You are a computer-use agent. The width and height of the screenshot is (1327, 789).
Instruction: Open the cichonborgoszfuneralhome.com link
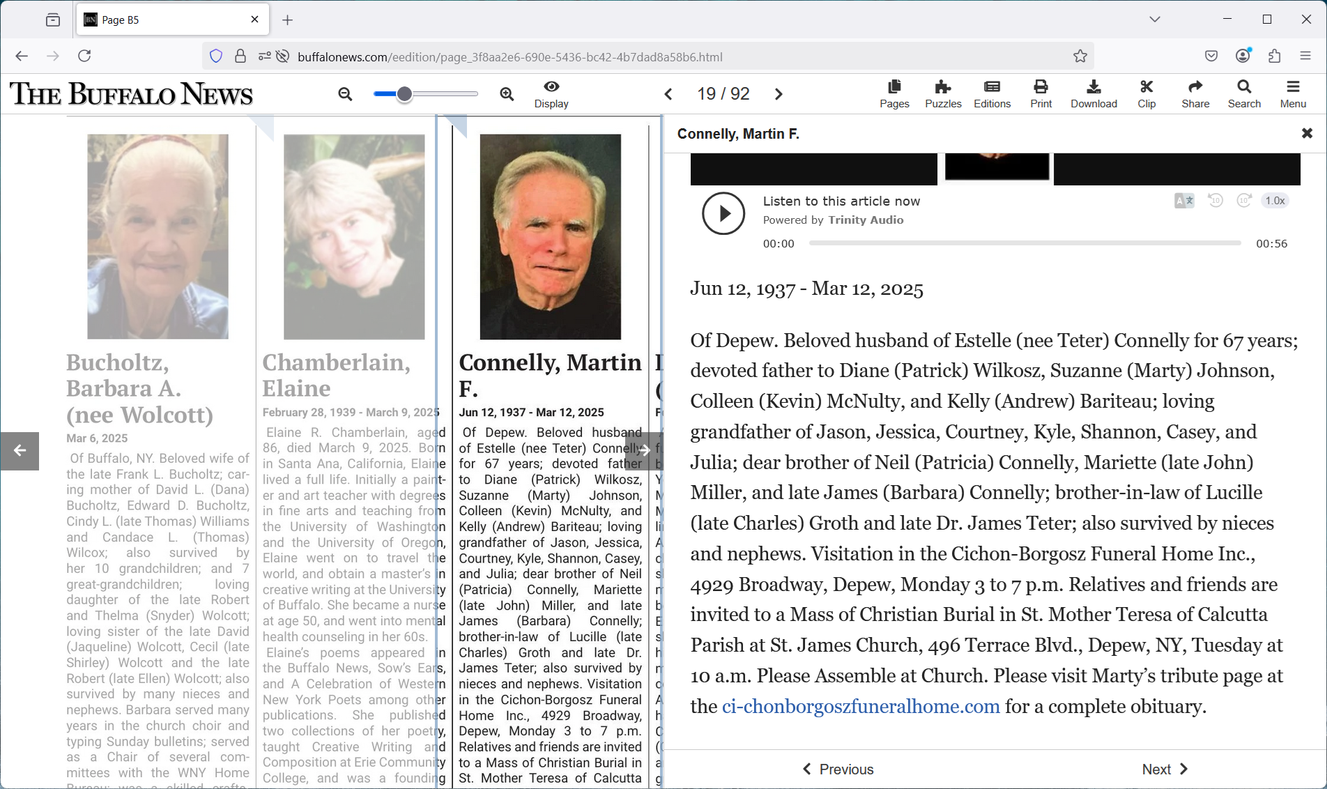(861, 706)
